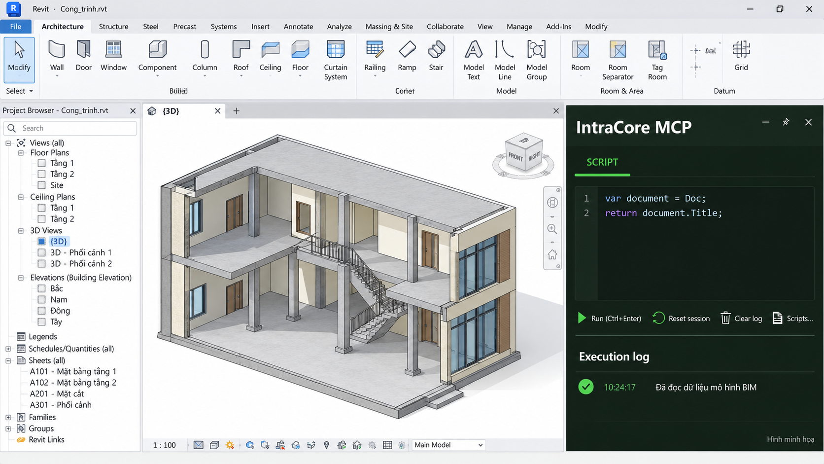Screen dimensions: 824x464
Task: Open sheet A102 - Mặt bằng tầng 2
Action: coord(73,383)
